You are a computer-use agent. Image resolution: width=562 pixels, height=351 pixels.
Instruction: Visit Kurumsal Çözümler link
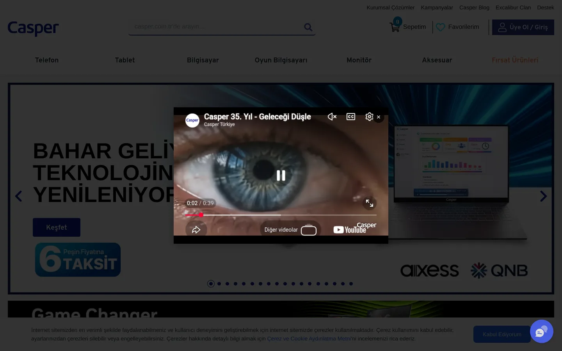click(x=391, y=7)
